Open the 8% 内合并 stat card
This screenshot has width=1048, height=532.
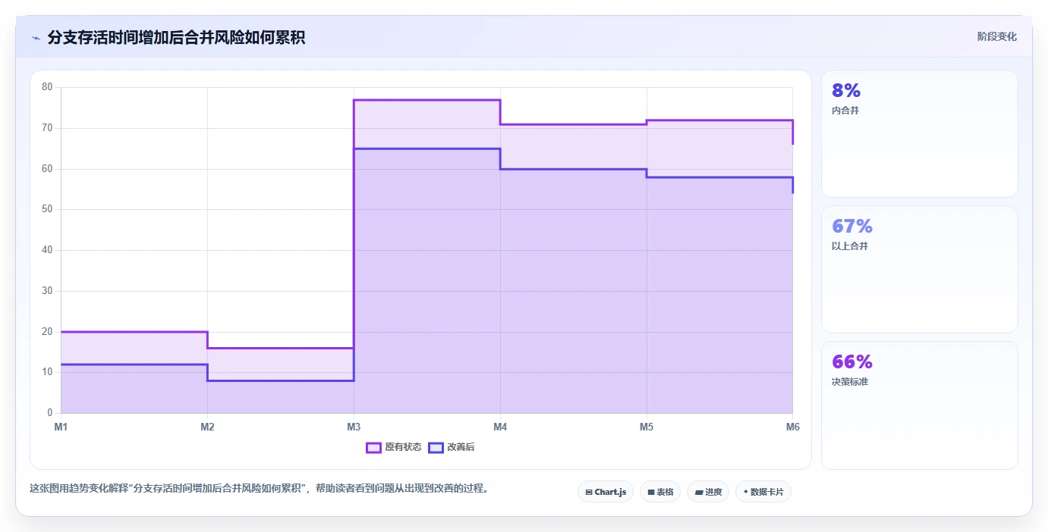pyautogui.click(x=919, y=134)
